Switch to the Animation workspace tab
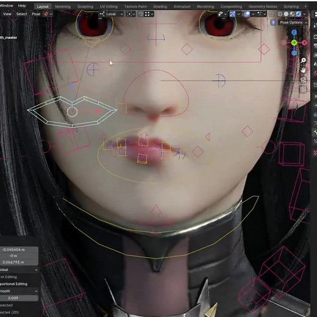 (182, 7)
